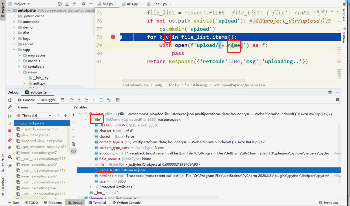Click the Step Out icon
Image resolution: width=350 pixels, height=206 pixels.
(x=101, y=100)
